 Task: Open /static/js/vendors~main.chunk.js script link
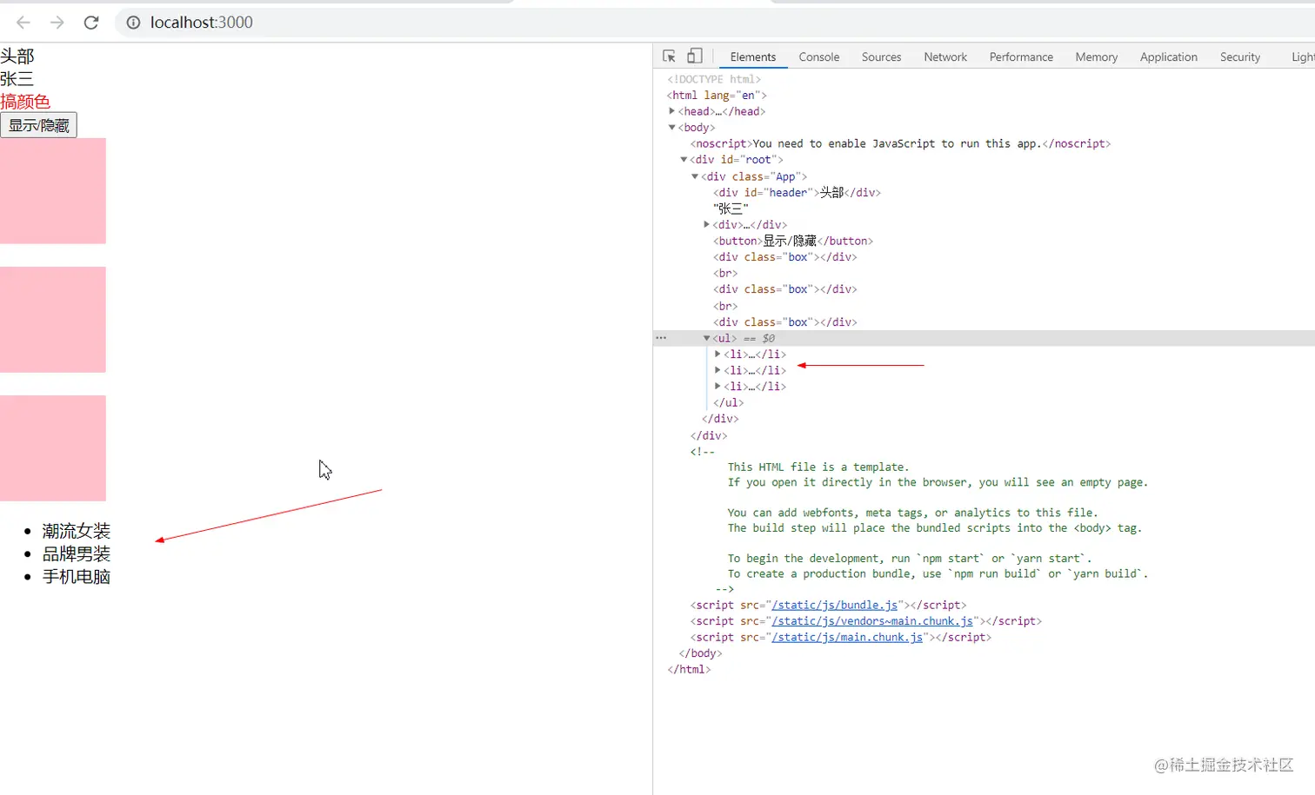click(872, 620)
